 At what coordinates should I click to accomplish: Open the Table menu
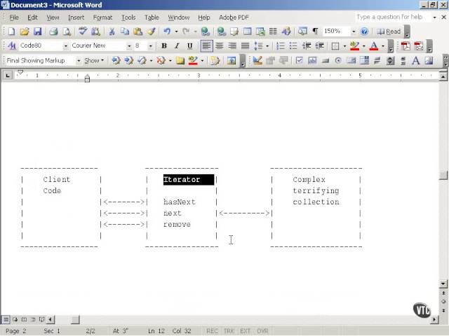[x=152, y=17]
